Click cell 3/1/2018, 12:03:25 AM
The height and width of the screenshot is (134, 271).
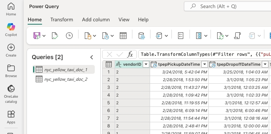point(239,87)
